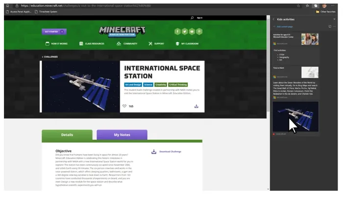This screenshot has height=198, width=343.
Task: Open the YouTube social icon
Action: 192,32
